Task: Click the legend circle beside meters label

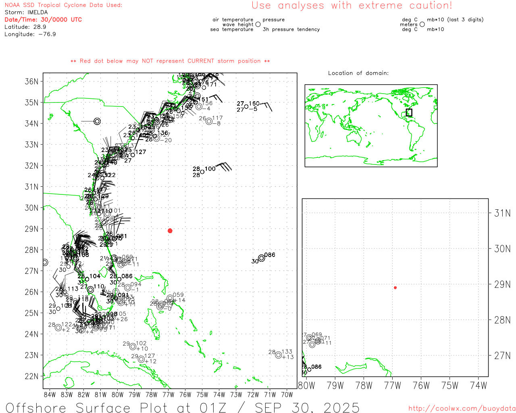Action: pyautogui.click(x=422, y=25)
